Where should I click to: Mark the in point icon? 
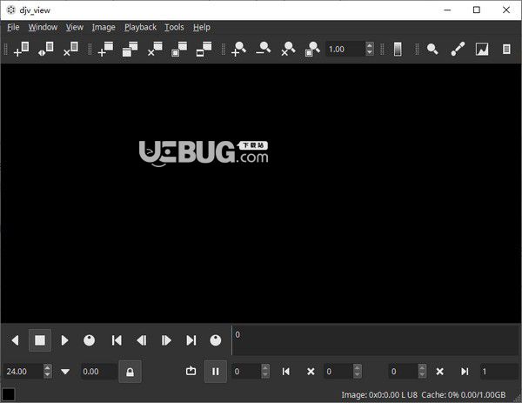pyautogui.click(x=285, y=372)
